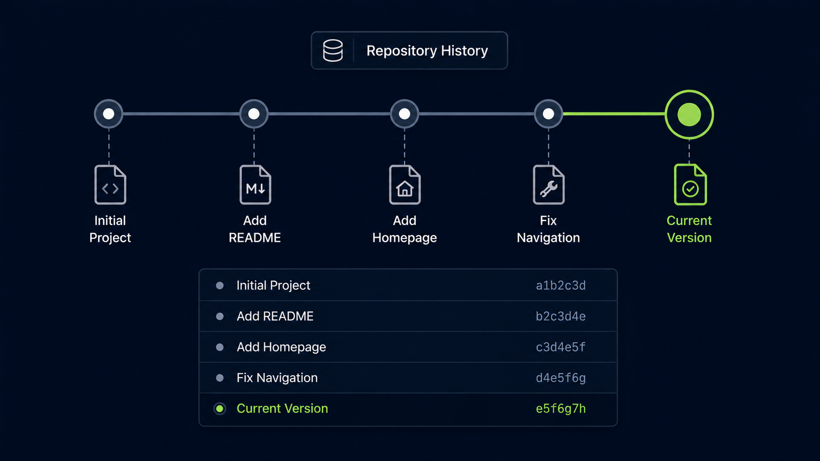The height and width of the screenshot is (461, 820).
Task: Open the wrench file icon for Fix Navigation
Action: [x=549, y=185]
